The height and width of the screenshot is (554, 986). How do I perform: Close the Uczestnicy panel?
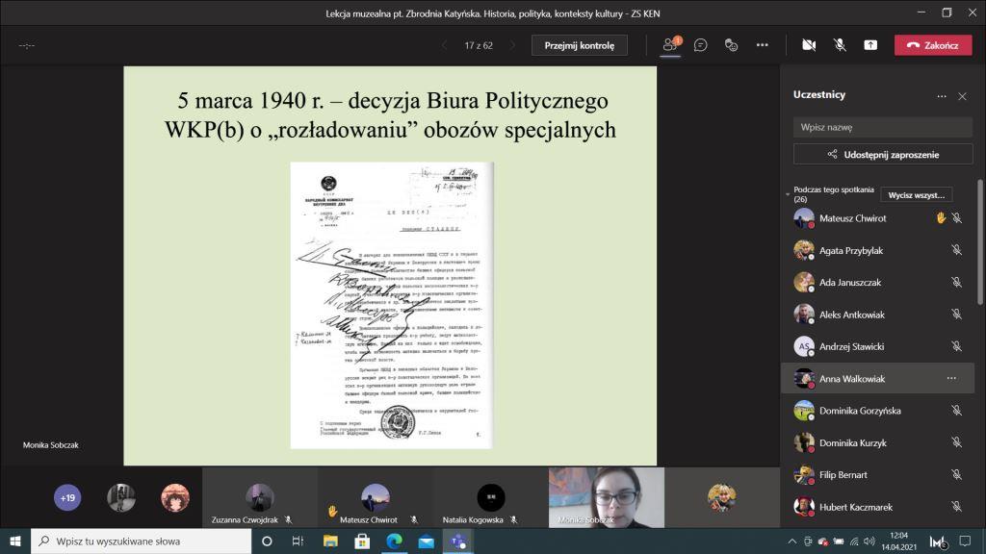point(962,96)
